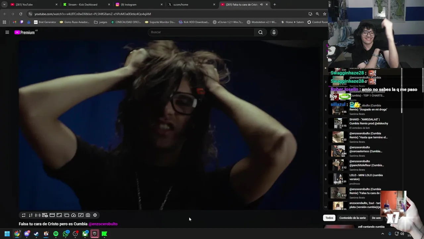Click the main video player
Image resolution: width=424 pixels, height=239 pixels.
(169, 125)
